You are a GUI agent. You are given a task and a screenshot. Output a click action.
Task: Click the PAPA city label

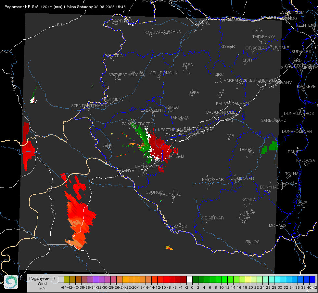[x=188, y=65]
